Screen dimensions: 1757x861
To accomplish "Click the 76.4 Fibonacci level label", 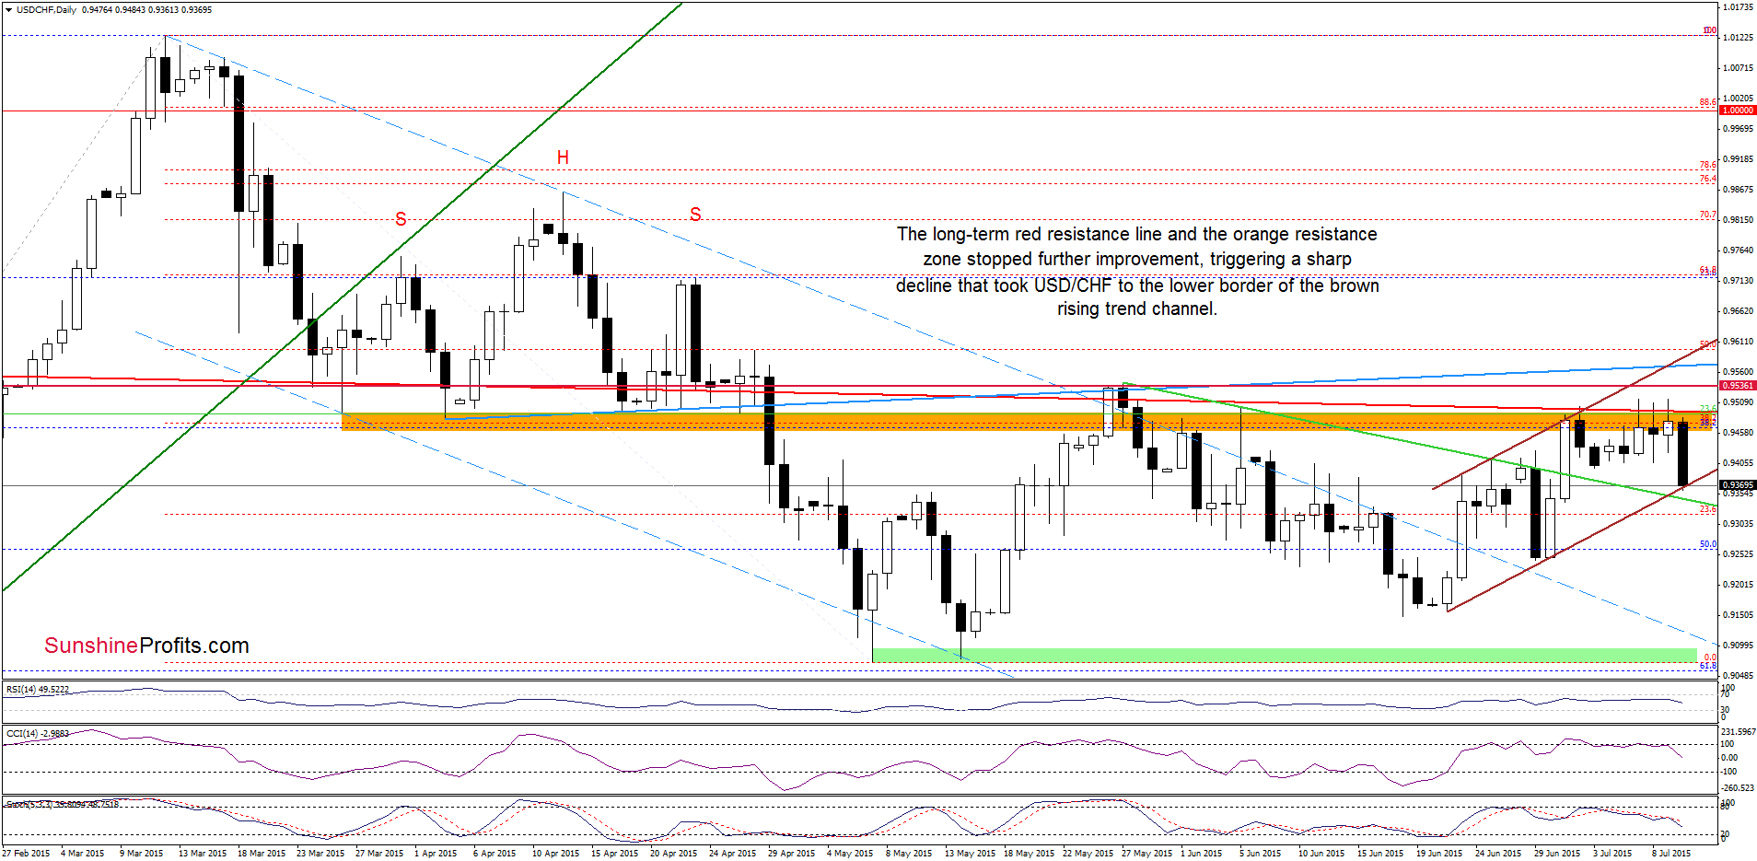I will click(x=1707, y=180).
